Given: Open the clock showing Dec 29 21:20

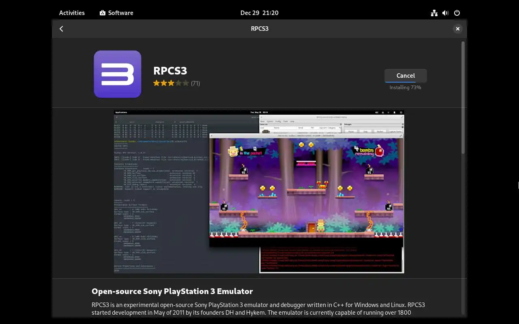Looking at the screenshot, I should pyautogui.click(x=259, y=13).
